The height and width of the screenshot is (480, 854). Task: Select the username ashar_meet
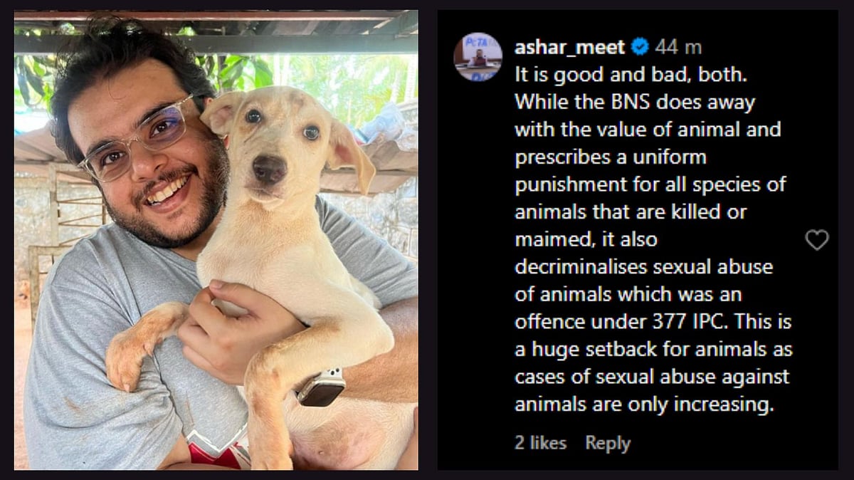[569, 47]
